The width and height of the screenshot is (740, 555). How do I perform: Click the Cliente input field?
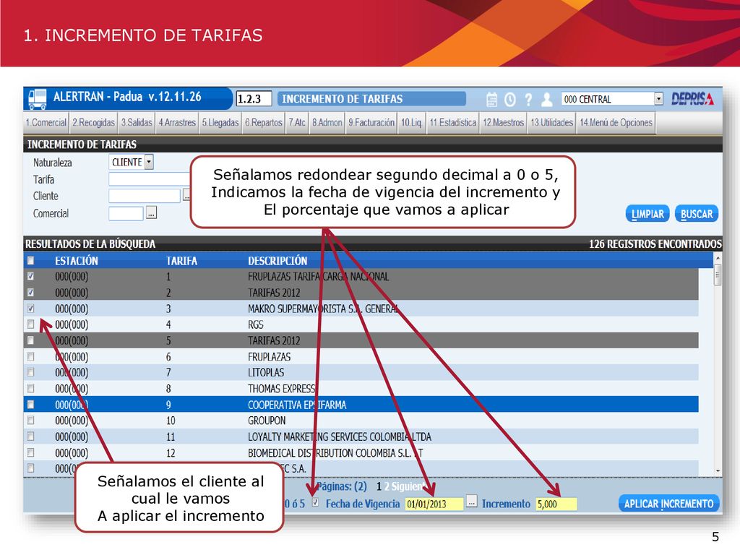tap(145, 195)
